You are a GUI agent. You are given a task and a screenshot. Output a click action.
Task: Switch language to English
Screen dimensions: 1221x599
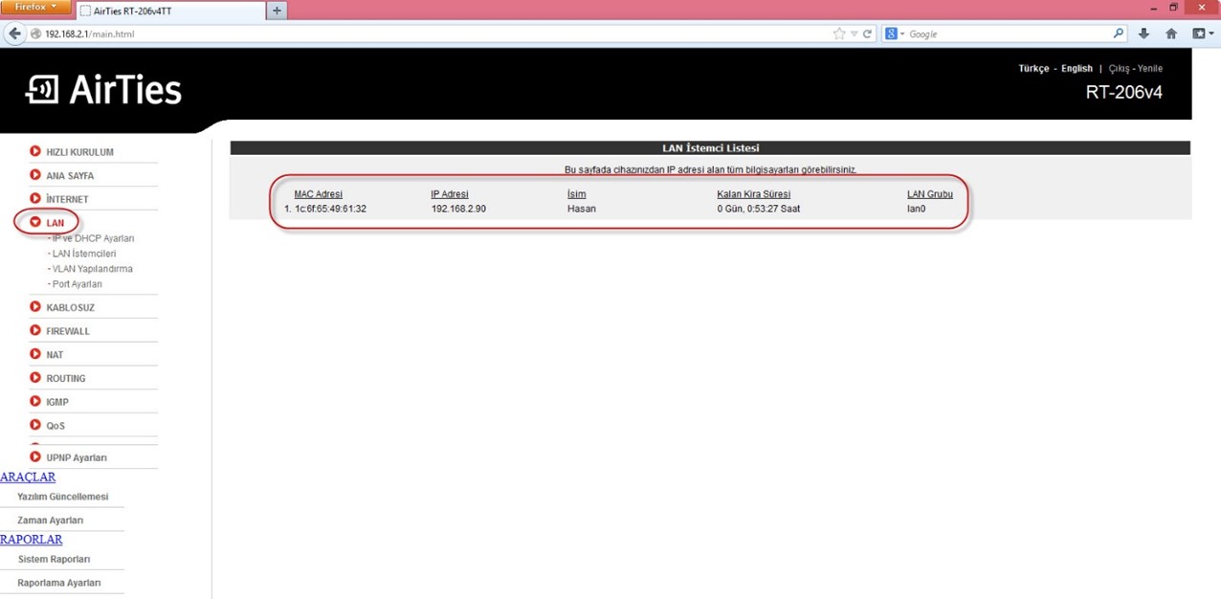click(x=1077, y=69)
